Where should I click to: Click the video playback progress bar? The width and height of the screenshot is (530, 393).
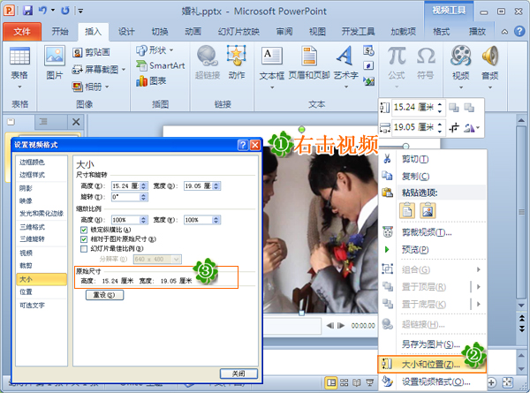click(292, 326)
